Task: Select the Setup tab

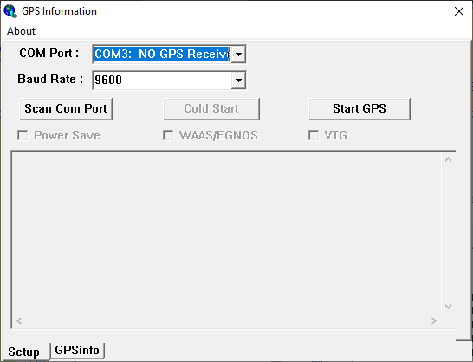Action: 23,352
